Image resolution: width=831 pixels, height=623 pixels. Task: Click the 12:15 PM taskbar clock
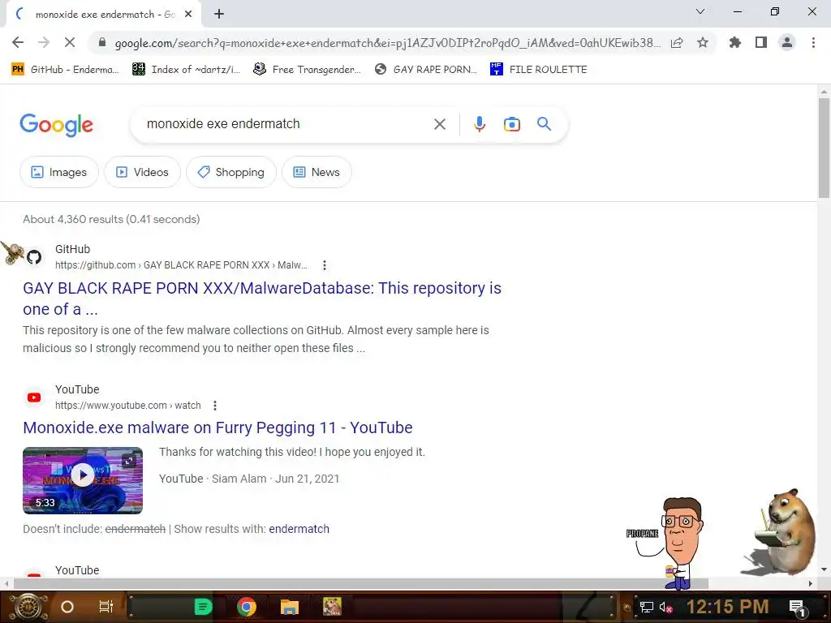click(x=728, y=607)
